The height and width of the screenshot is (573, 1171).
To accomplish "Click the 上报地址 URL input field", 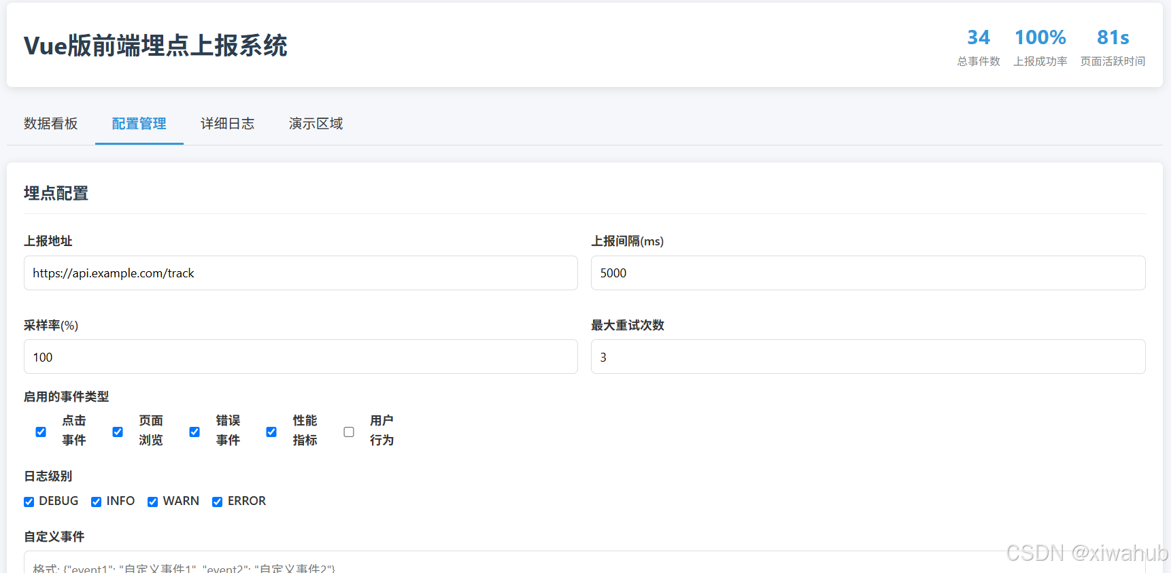I will [x=301, y=273].
